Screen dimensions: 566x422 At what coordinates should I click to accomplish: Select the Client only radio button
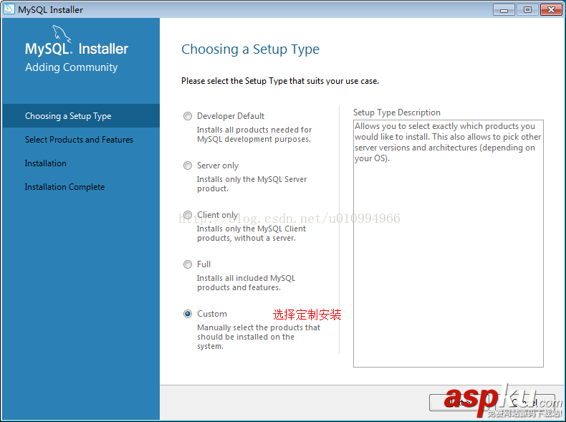[x=188, y=215]
